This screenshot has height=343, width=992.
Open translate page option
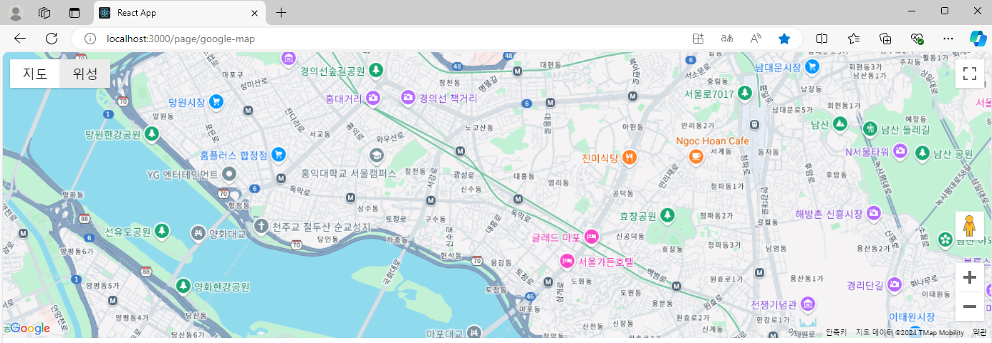[x=727, y=39]
